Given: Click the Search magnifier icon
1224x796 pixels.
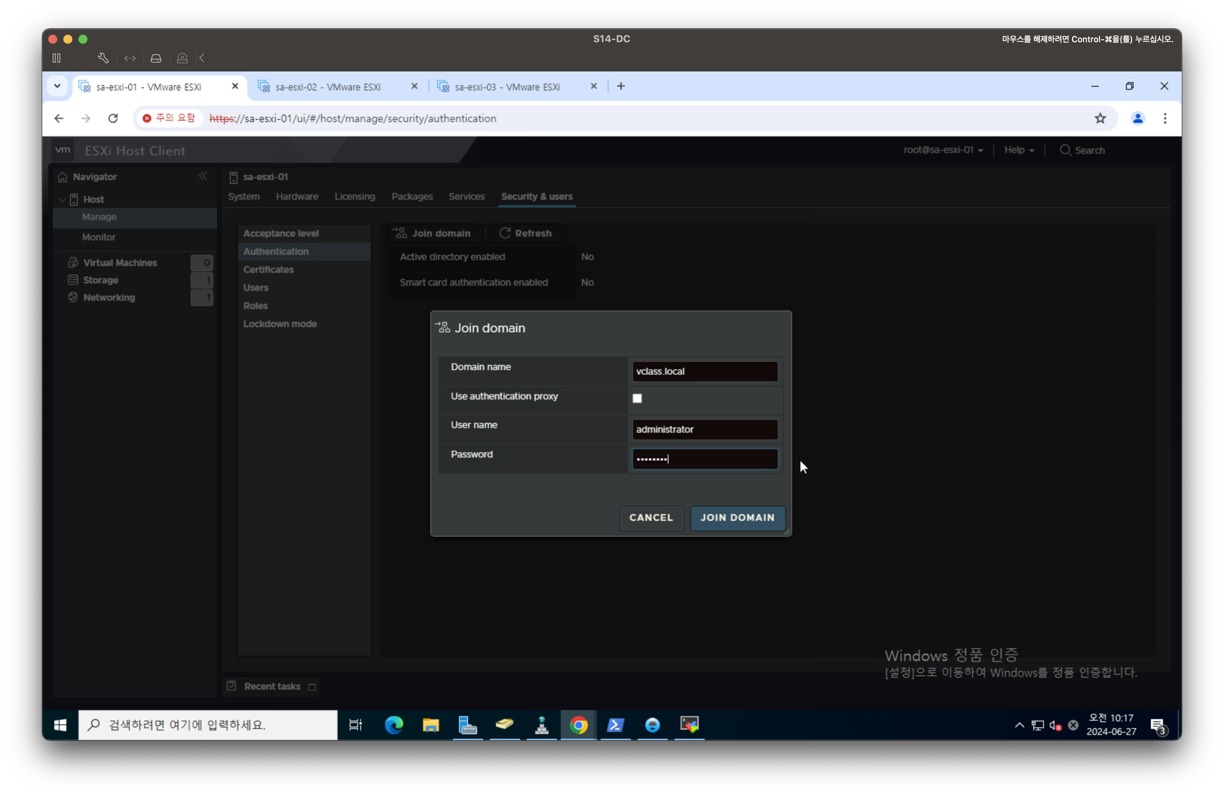Looking at the screenshot, I should coord(1065,150).
